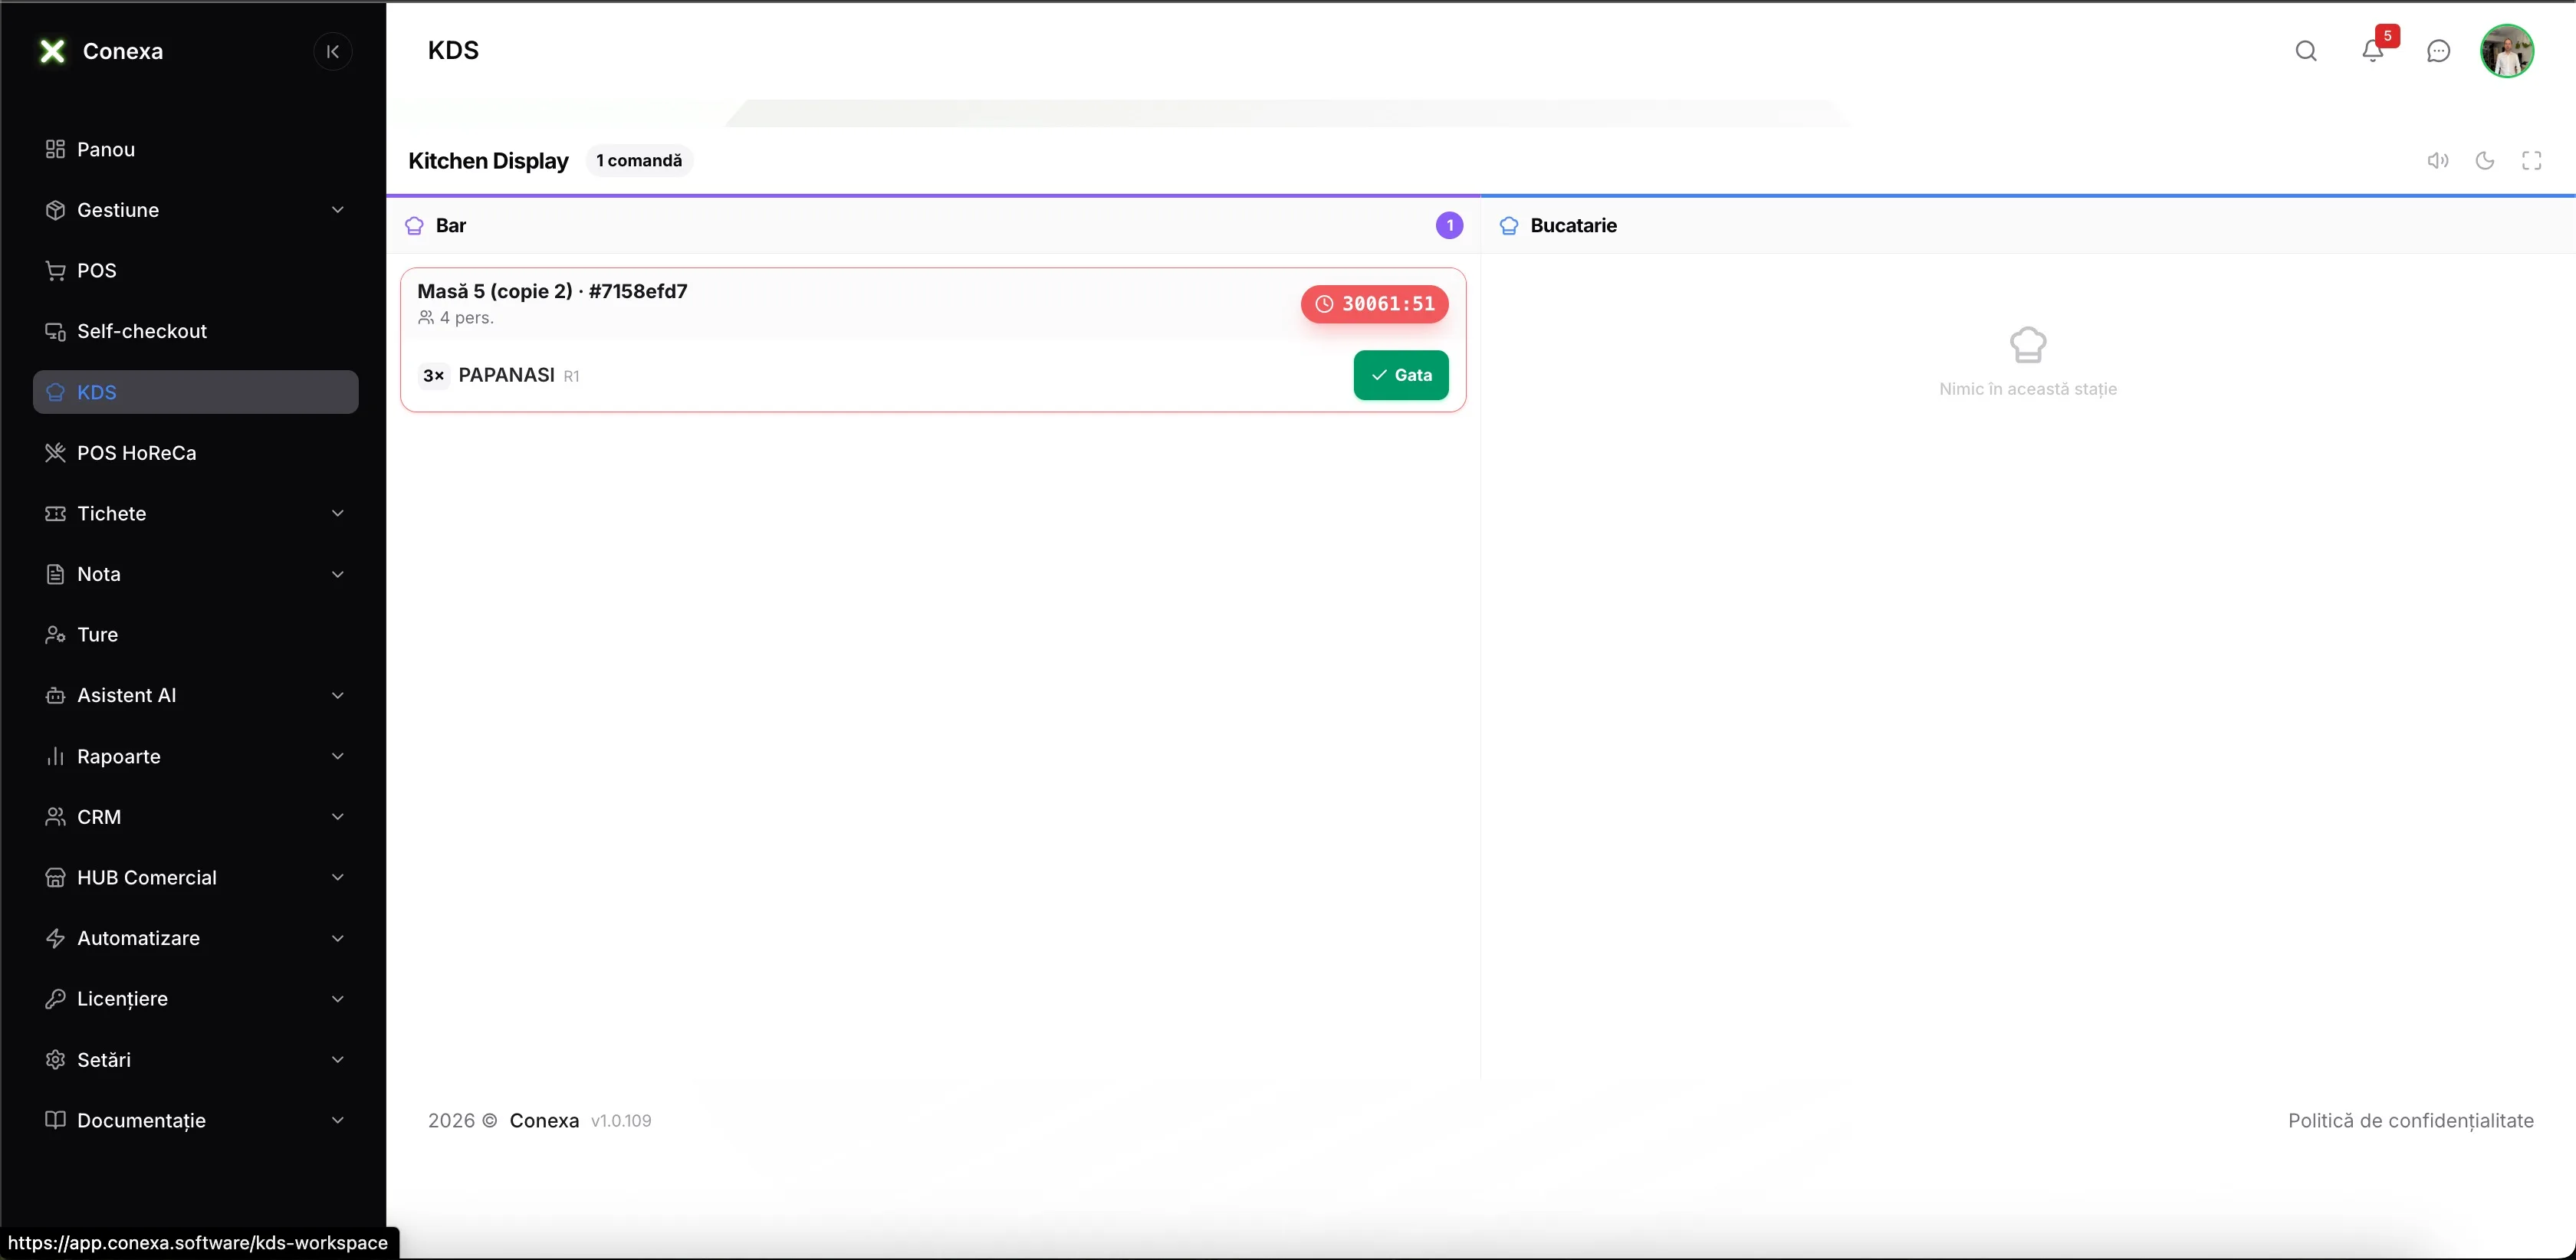Mark PAPANASI as Gata
The image size is (2576, 1260).
[1401, 375]
